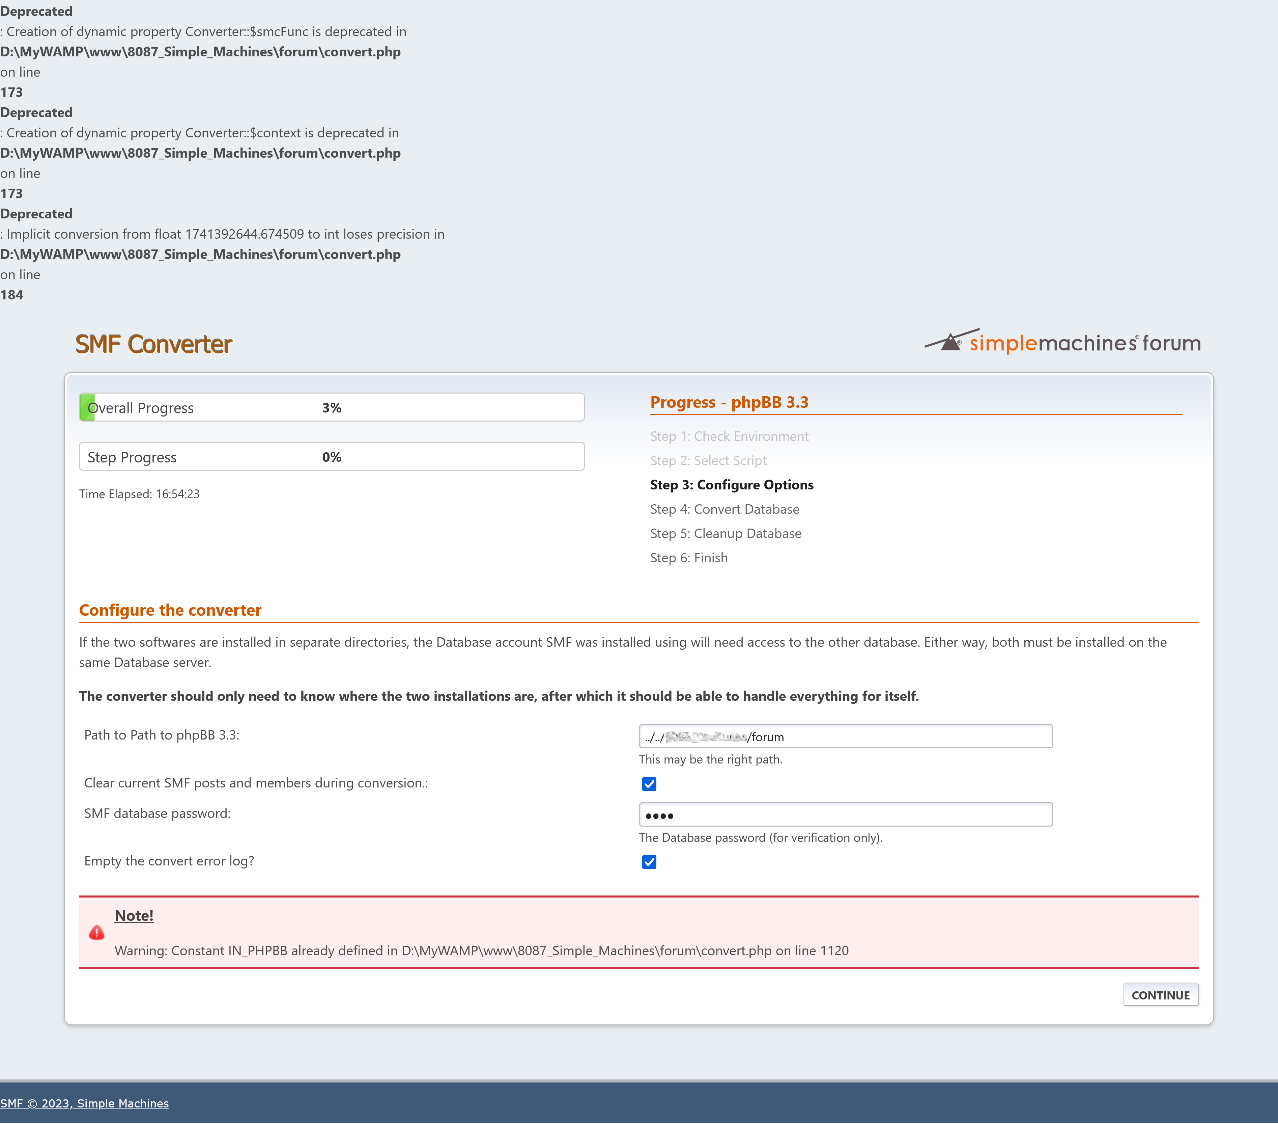Click the 'Progress - phpBB 3.3' heading
This screenshot has width=1278, height=1124.
729,402
